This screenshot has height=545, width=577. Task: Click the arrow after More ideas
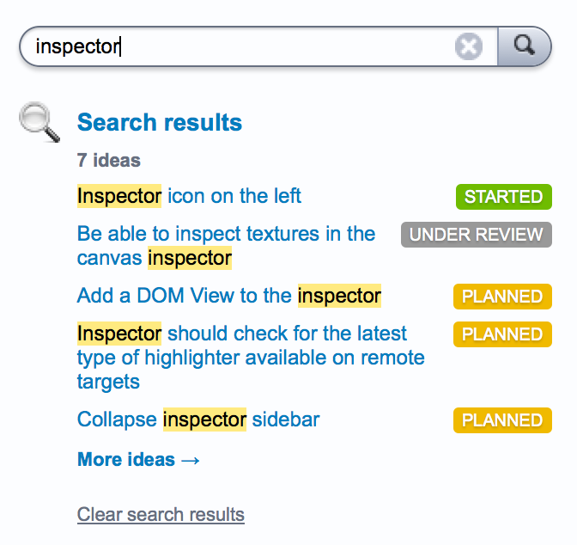(x=191, y=460)
